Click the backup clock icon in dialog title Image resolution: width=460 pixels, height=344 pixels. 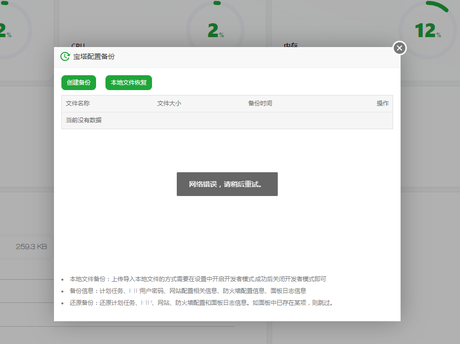pos(65,56)
